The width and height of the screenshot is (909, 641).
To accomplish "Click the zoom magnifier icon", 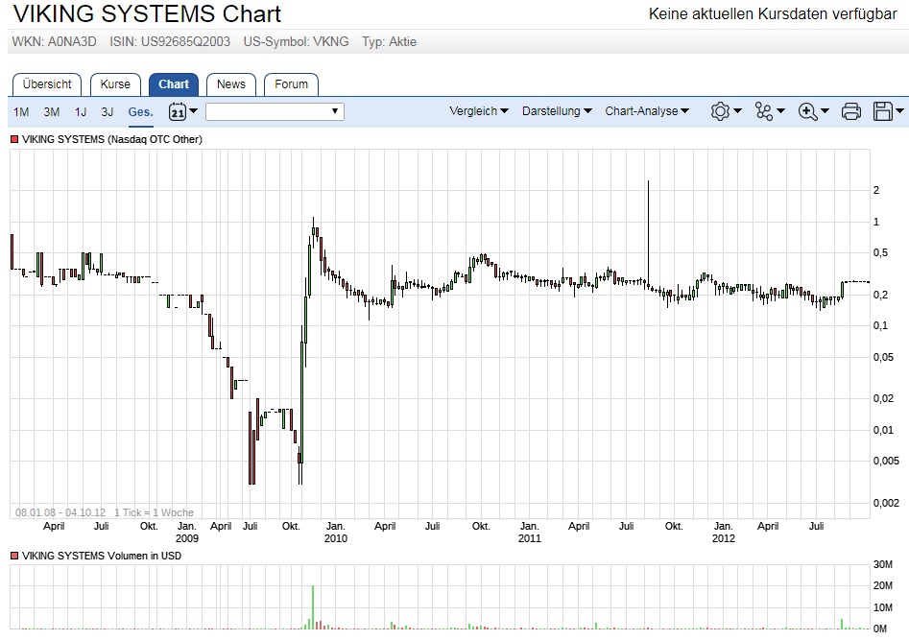I will click(807, 111).
